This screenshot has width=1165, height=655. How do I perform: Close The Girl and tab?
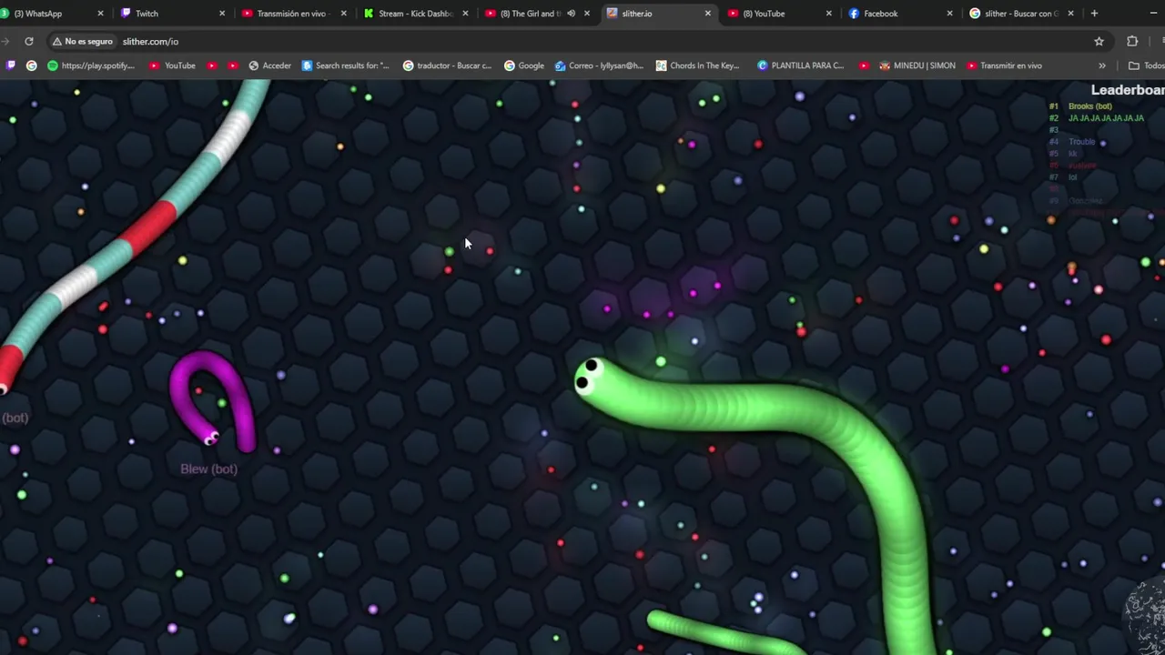click(x=586, y=14)
